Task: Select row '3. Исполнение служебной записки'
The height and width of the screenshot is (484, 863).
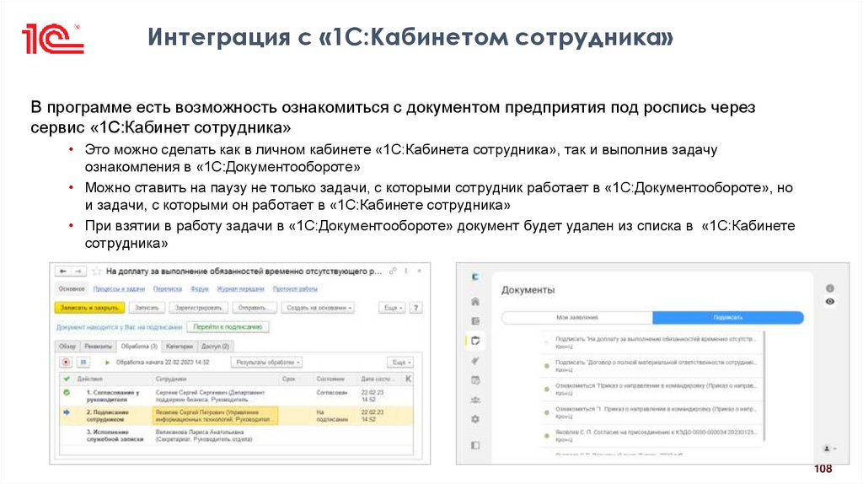Action: pos(236,436)
